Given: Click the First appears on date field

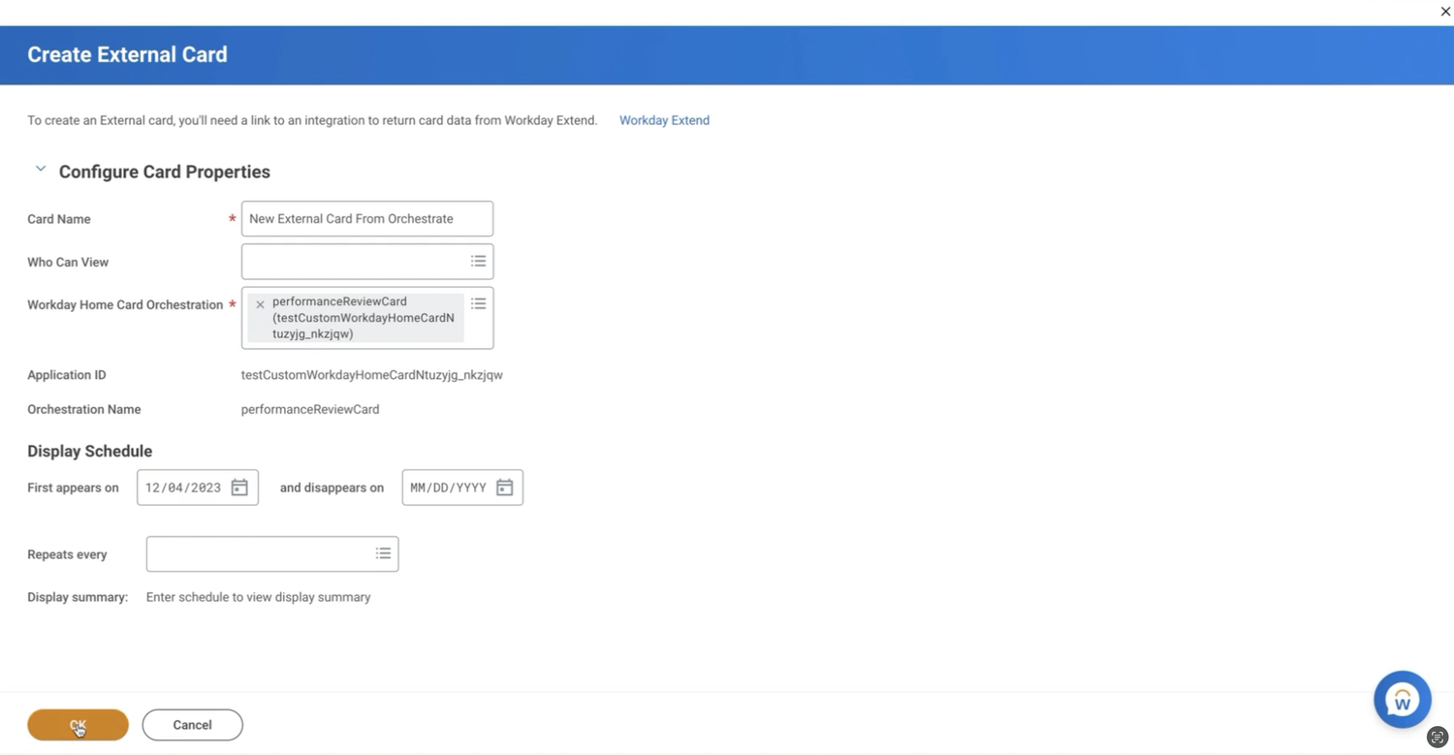Looking at the screenshot, I should [184, 488].
